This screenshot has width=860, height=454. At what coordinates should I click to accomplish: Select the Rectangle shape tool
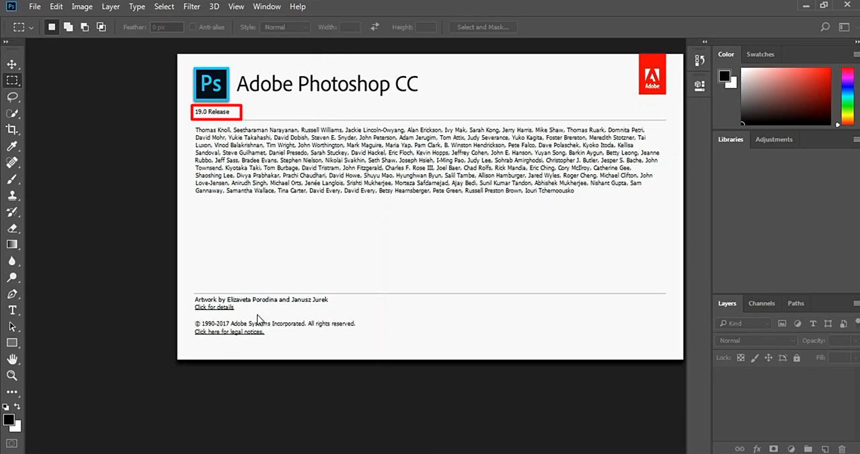(12, 343)
